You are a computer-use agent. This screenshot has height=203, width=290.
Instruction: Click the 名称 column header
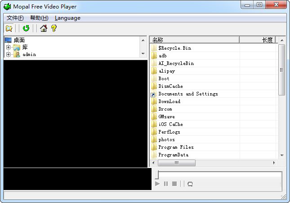(x=195, y=40)
